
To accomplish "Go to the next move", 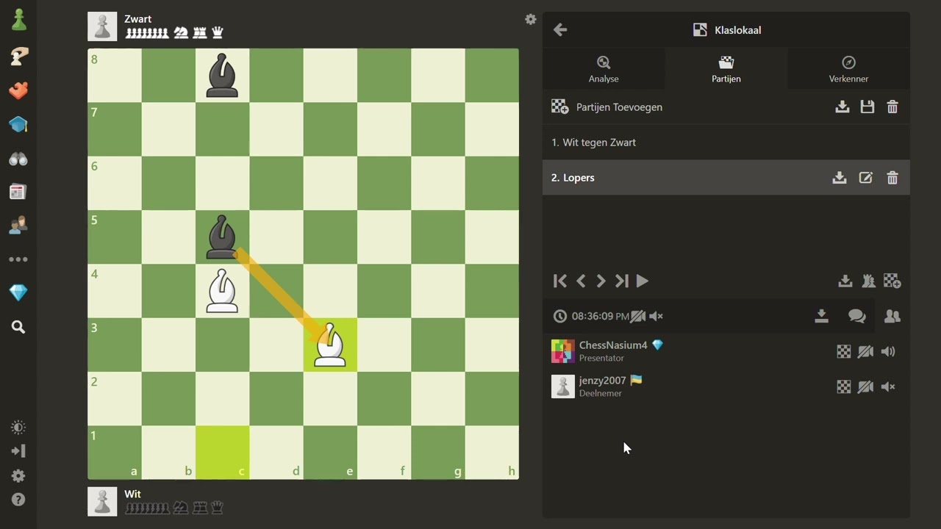I will click(601, 281).
